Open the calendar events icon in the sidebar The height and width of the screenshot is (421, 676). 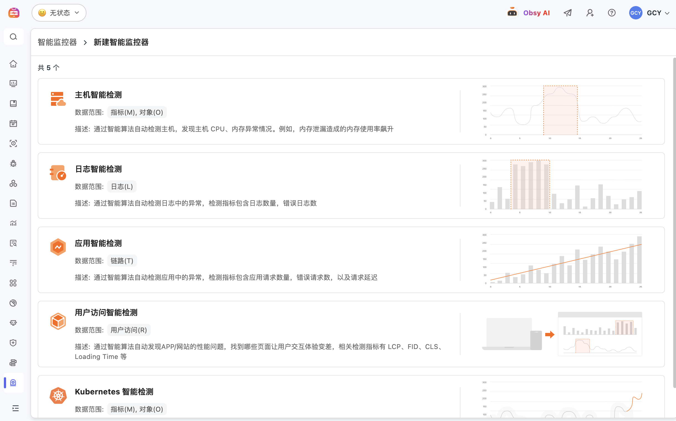pos(13,123)
